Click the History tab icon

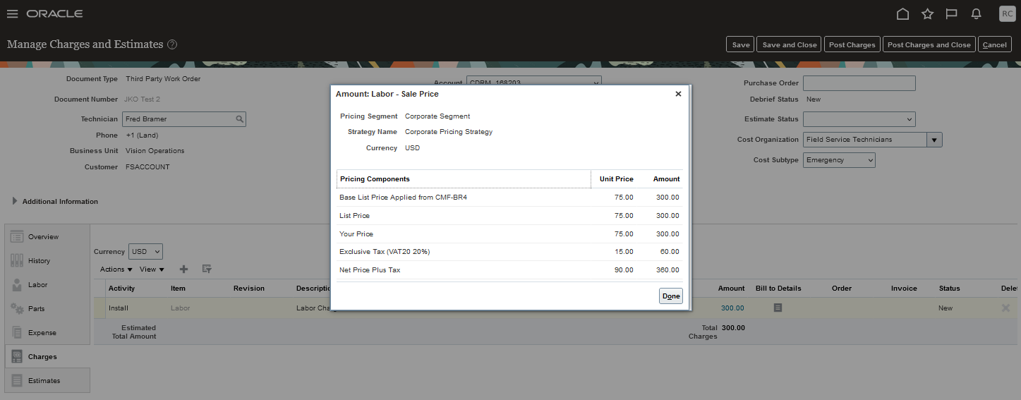(x=17, y=260)
